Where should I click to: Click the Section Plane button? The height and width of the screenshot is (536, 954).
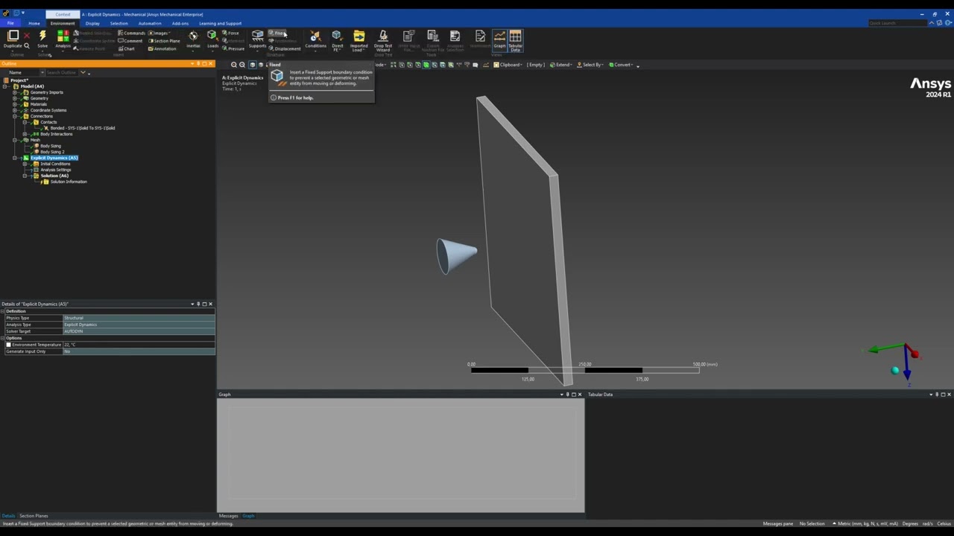(x=164, y=41)
